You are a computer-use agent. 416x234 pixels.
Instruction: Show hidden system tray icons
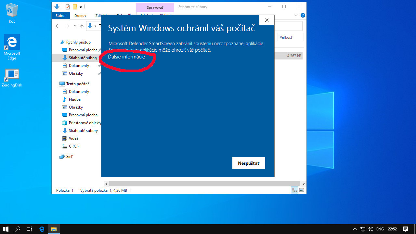[355, 229]
